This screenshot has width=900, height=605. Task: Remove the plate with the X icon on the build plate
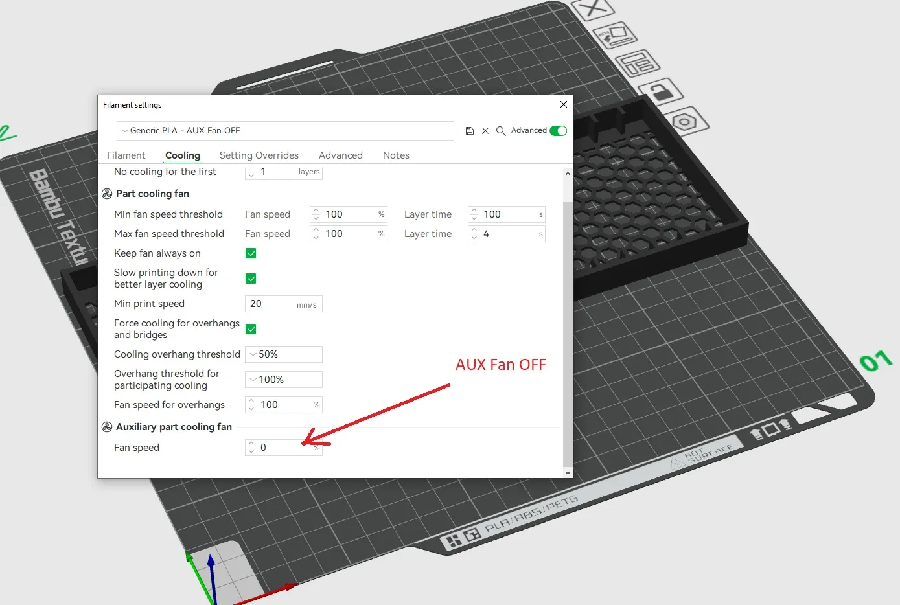pyautogui.click(x=592, y=9)
